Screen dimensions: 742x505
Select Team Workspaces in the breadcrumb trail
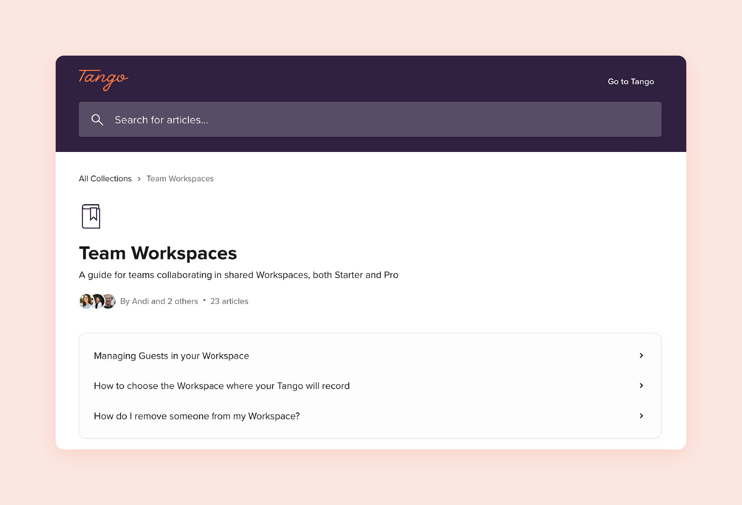(180, 178)
